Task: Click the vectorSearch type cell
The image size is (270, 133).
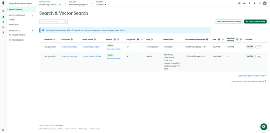Action: (x=152, y=47)
